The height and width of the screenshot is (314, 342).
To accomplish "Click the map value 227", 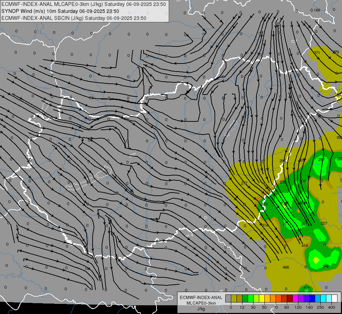I will pyautogui.click(x=324, y=223).
